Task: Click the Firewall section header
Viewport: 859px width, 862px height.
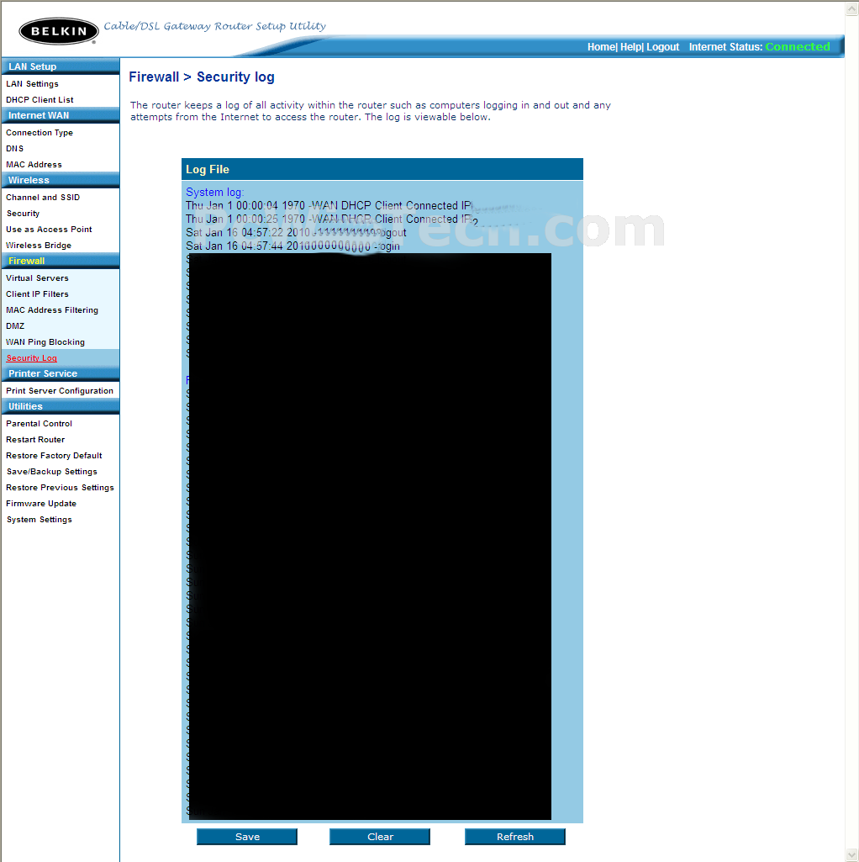Action: [61, 262]
